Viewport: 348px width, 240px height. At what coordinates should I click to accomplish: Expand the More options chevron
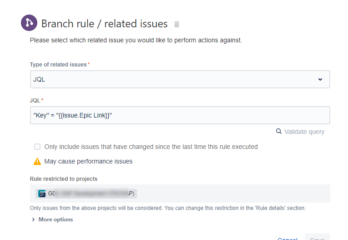[x=33, y=220]
